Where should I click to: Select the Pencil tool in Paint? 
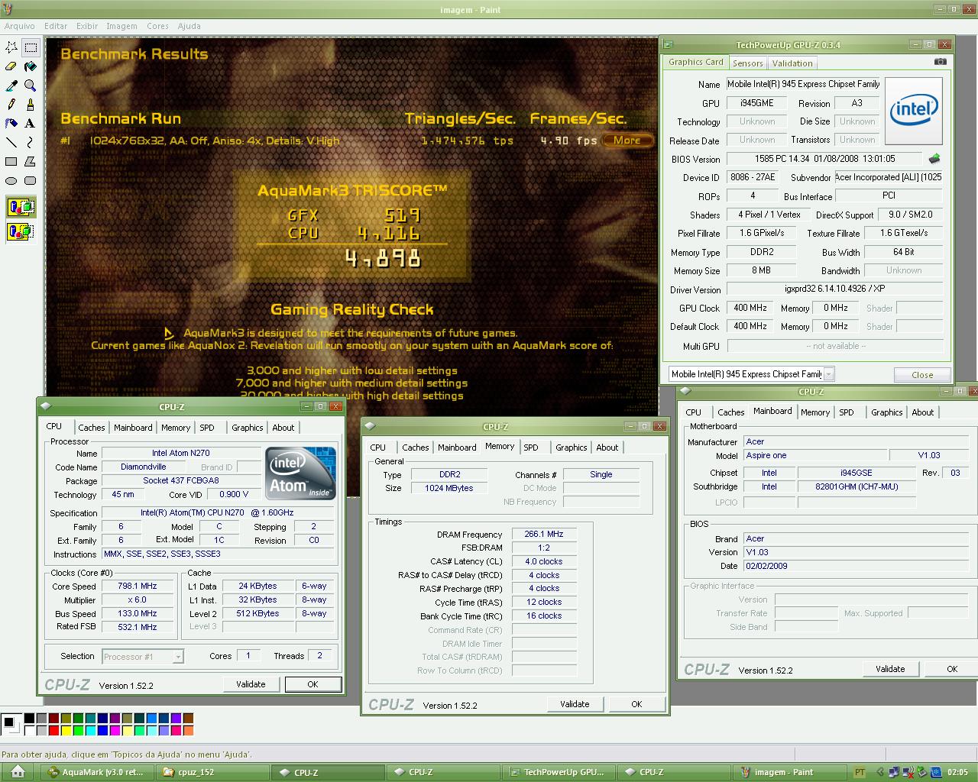(11, 105)
